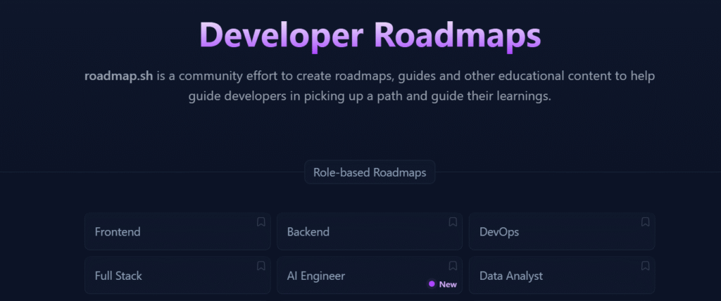Viewport: 721px width, 301px height.
Task: Click the bold roadmap.sh text
Action: pos(118,76)
